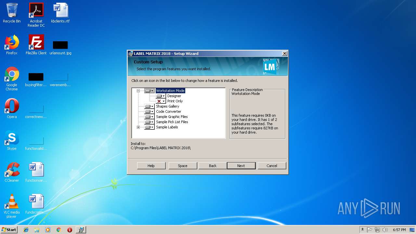Select the Sample Graphic Files label
This screenshot has height=234, width=416.
[172, 117]
